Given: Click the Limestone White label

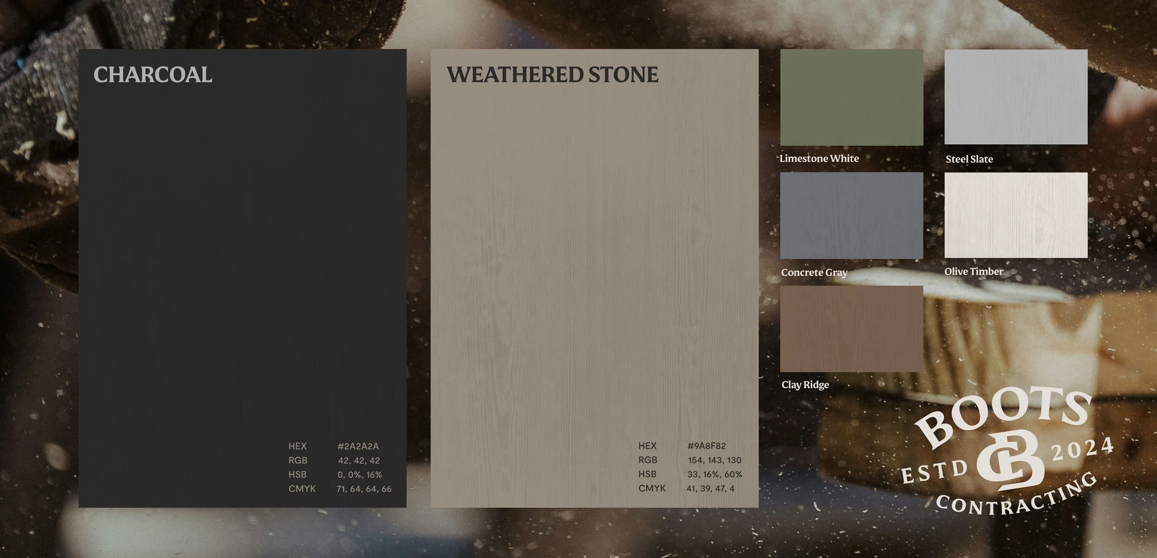Looking at the screenshot, I should tap(819, 159).
